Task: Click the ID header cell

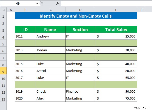Action: 25,29
